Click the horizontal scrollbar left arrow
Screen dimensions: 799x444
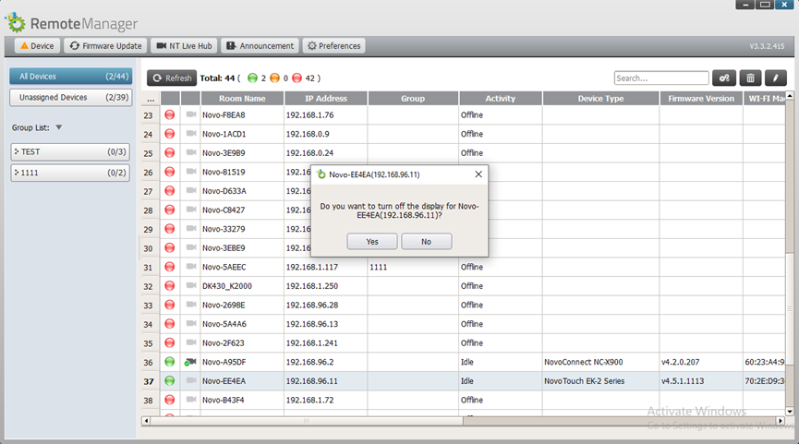[146, 421]
